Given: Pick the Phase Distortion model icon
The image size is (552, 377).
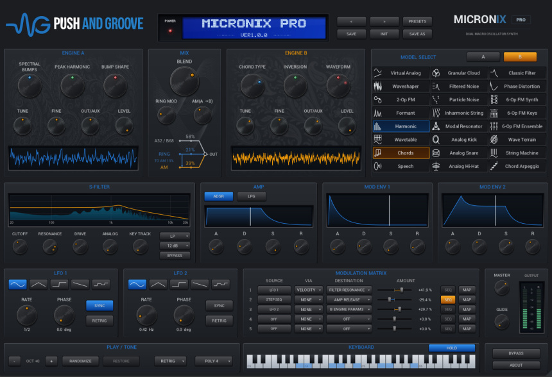Looking at the screenshot, I should click(494, 86).
